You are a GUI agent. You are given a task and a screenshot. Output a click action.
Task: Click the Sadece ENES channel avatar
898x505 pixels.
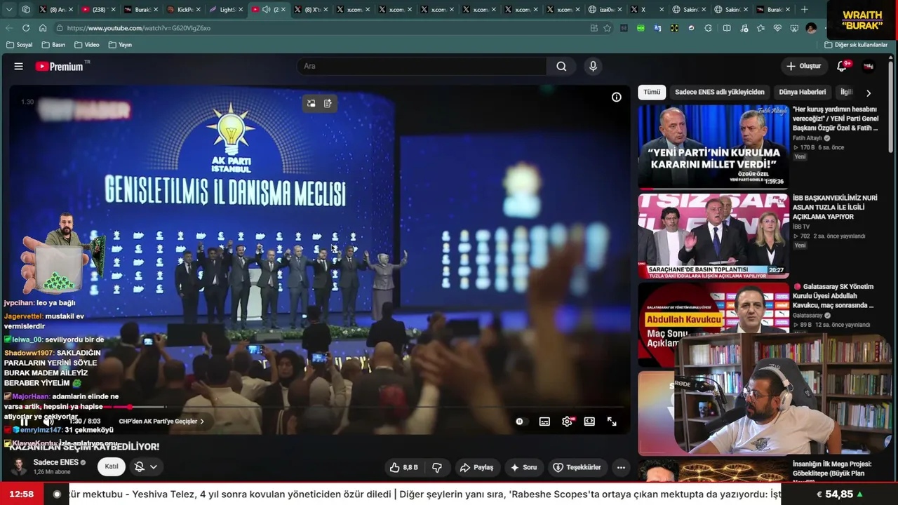pyautogui.click(x=19, y=466)
